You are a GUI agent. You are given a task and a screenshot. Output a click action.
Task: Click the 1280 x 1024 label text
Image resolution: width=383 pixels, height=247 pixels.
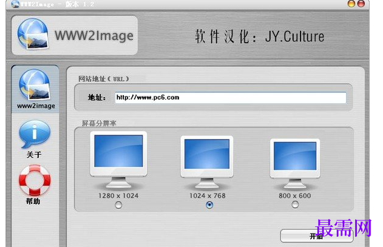pyautogui.click(x=118, y=195)
